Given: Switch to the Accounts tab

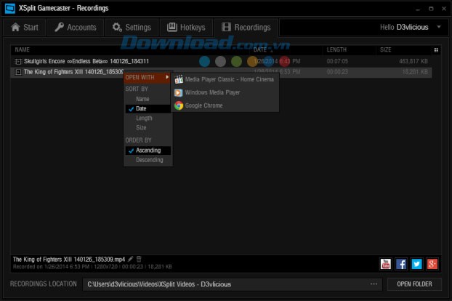Looking at the screenshot, I should pyautogui.click(x=76, y=28).
